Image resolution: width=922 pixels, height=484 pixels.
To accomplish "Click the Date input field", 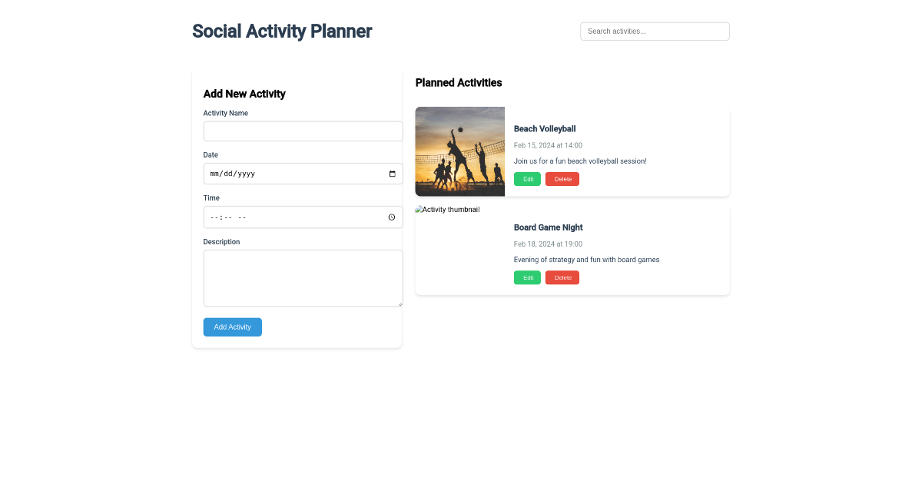I will pyautogui.click(x=292, y=174).
